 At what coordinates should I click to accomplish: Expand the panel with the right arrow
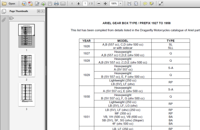click(43, 11)
